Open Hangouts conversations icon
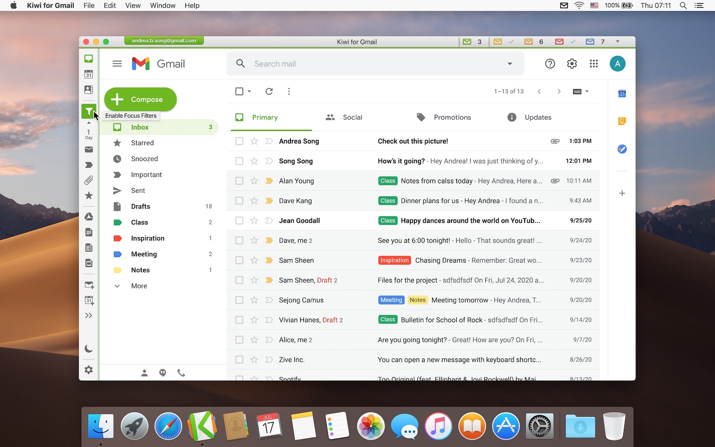This screenshot has height=447, width=715. [163, 373]
